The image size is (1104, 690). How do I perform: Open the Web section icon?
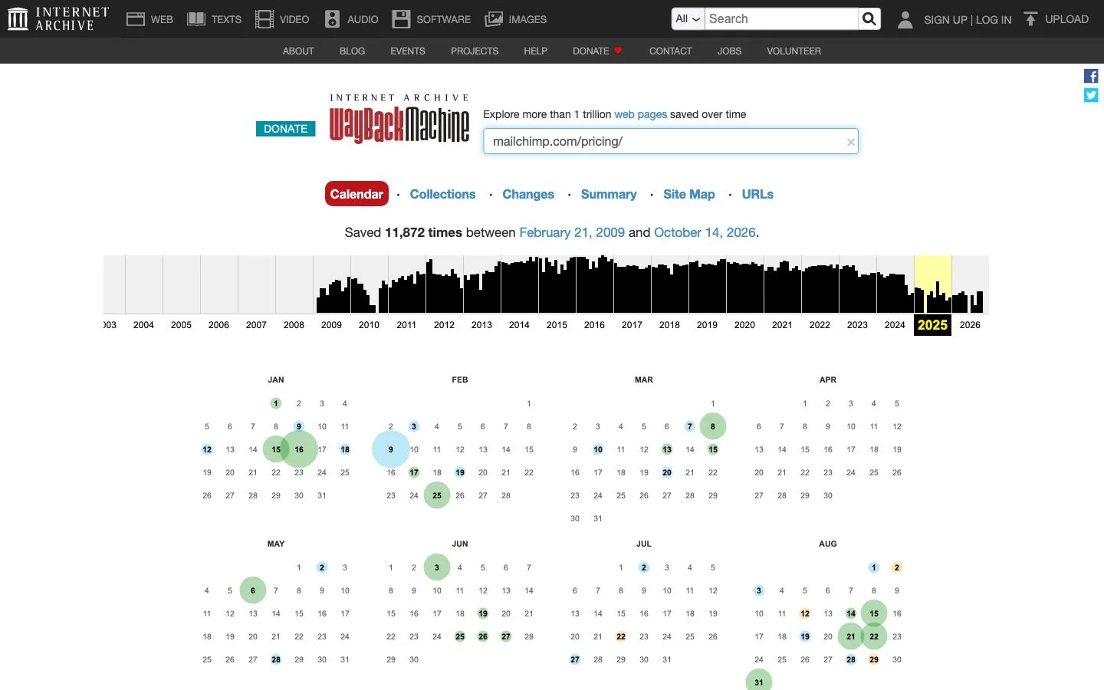(x=136, y=19)
